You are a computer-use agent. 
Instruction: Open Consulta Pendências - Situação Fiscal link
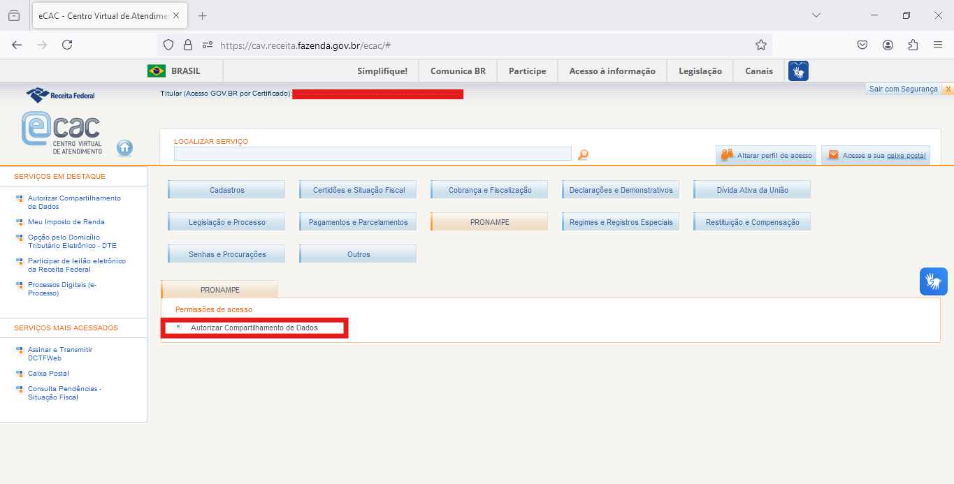(x=65, y=393)
